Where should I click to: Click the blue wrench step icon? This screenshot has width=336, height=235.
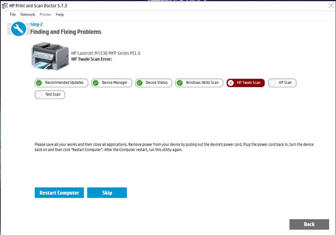click(x=18, y=29)
